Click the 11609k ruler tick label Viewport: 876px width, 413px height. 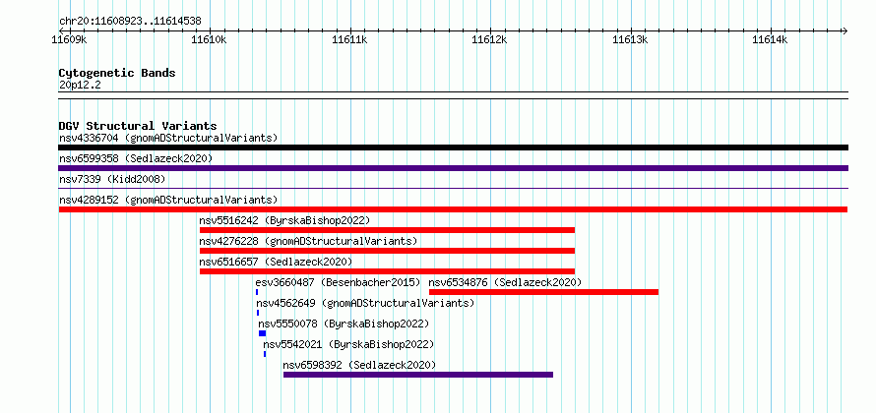click(x=69, y=40)
